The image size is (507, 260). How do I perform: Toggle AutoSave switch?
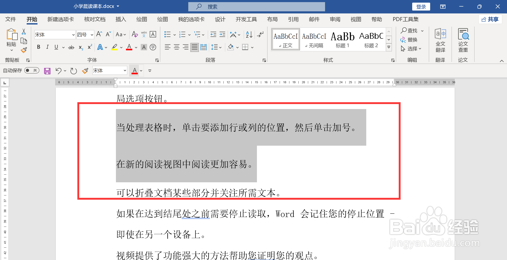tap(32, 71)
